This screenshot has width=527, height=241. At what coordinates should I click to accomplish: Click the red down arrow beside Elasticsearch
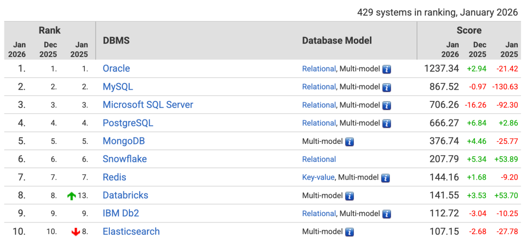click(76, 232)
